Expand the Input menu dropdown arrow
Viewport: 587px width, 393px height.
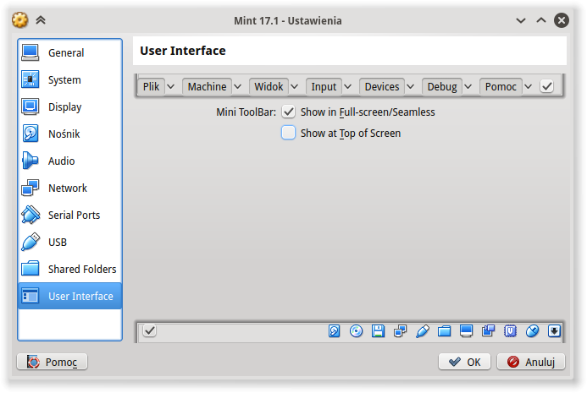pos(348,87)
